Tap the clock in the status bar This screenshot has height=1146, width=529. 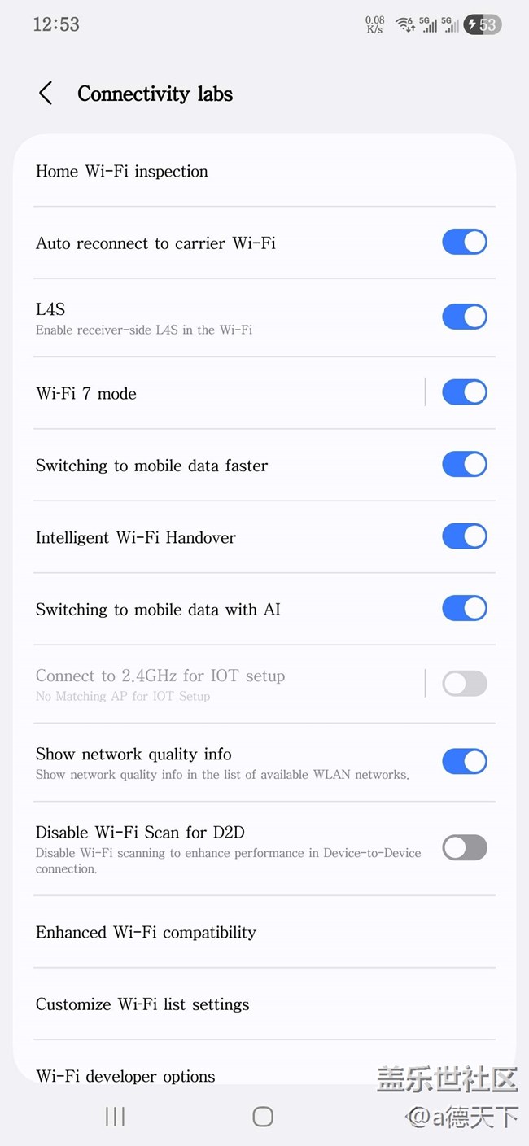[x=56, y=24]
